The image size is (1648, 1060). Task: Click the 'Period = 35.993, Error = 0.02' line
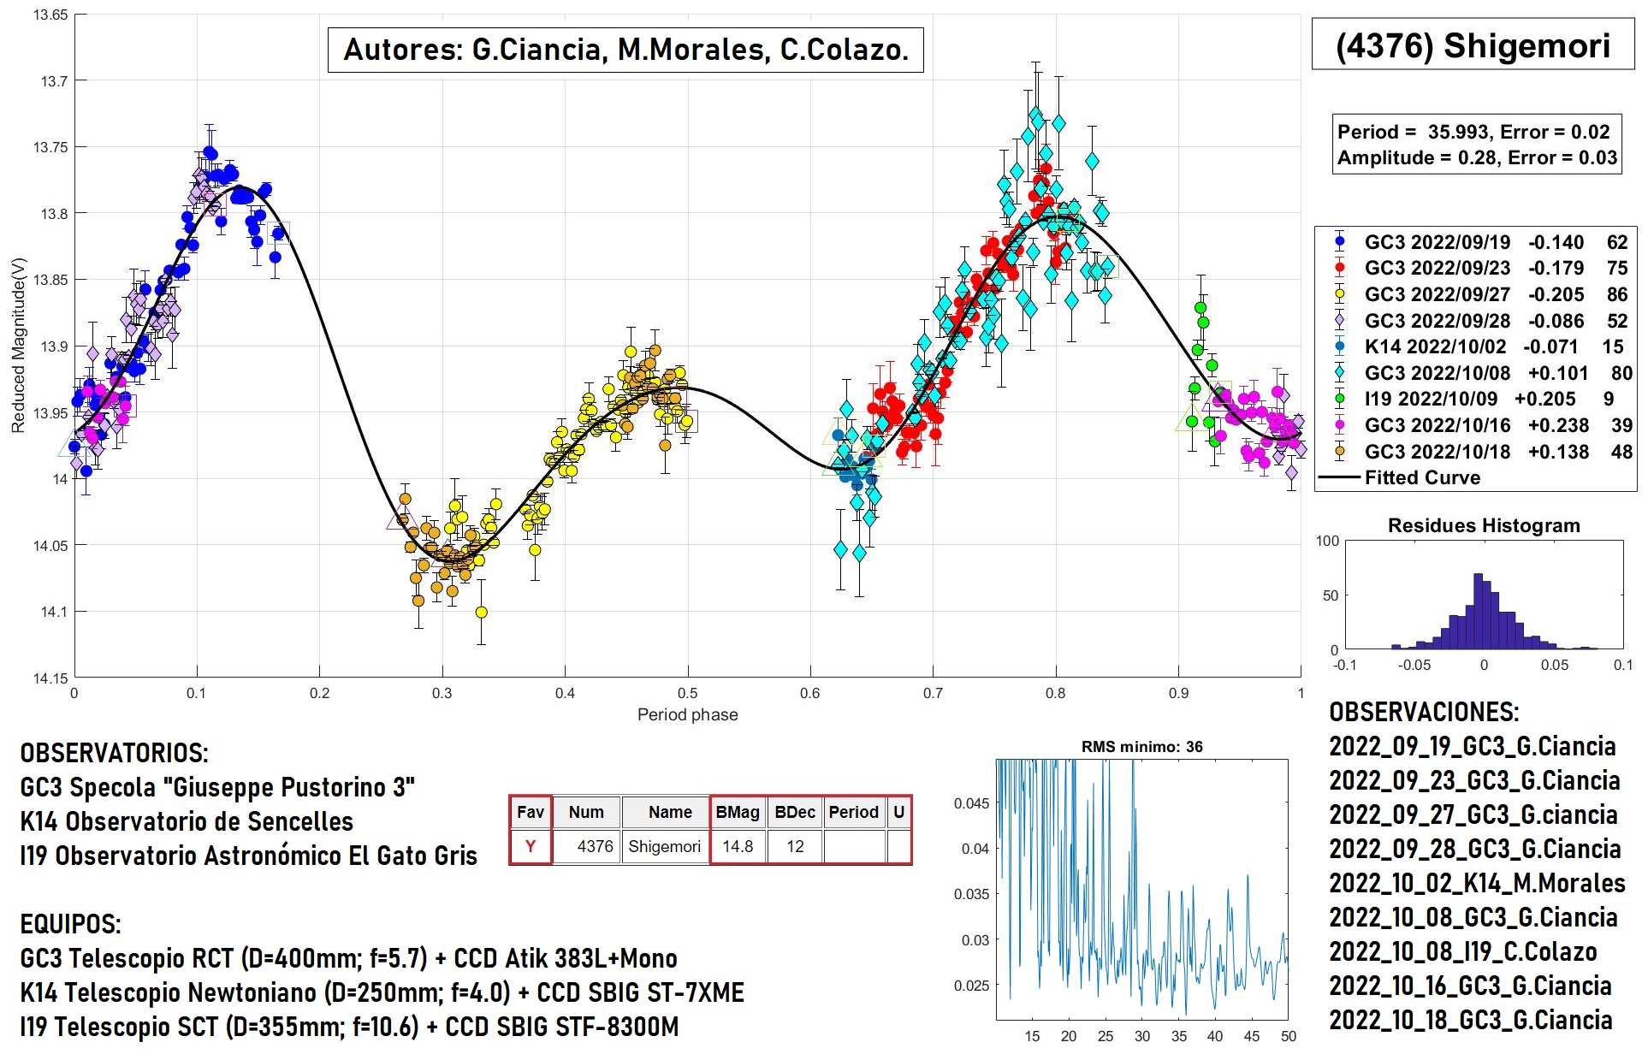[1473, 132]
